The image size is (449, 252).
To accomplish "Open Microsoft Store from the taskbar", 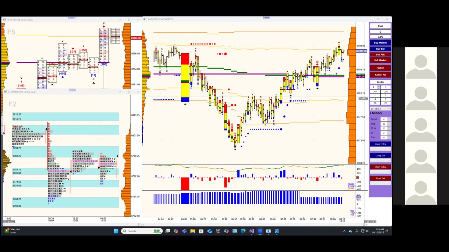I will tap(201, 231).
